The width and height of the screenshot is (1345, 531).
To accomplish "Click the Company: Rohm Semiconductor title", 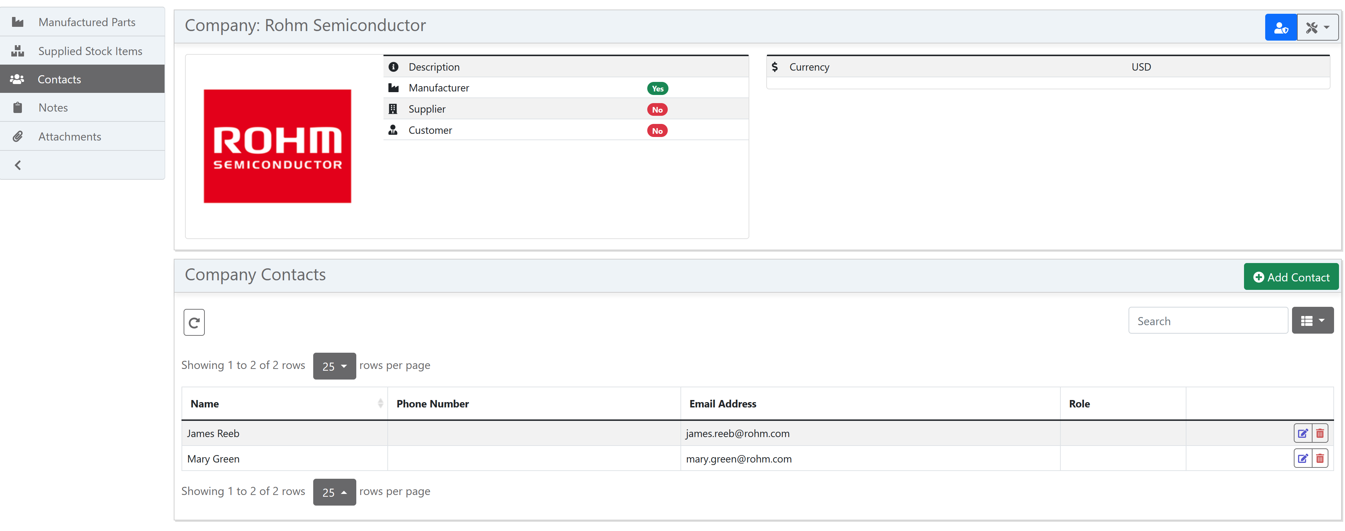I will (305, 25).
